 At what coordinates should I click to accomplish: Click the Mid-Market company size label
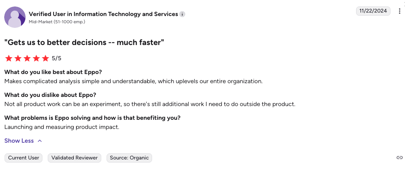(57, 22)
